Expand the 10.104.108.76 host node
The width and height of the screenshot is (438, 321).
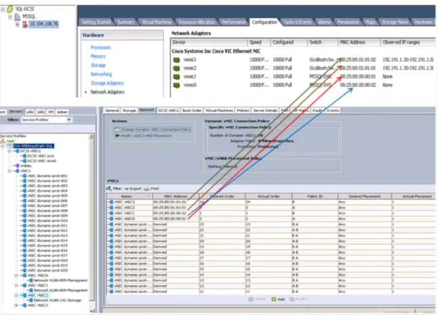[x=18, y=24]
